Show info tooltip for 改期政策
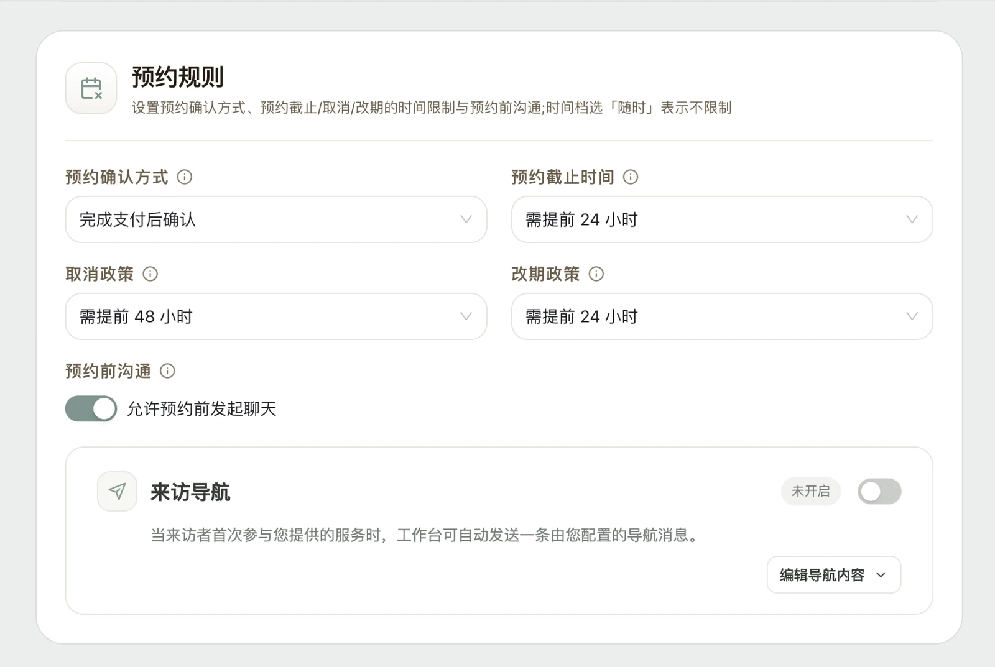995x667 pixels. point(596,274)
